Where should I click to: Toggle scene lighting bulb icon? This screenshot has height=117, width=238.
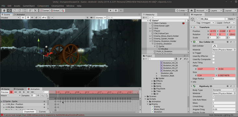(28, 18)
